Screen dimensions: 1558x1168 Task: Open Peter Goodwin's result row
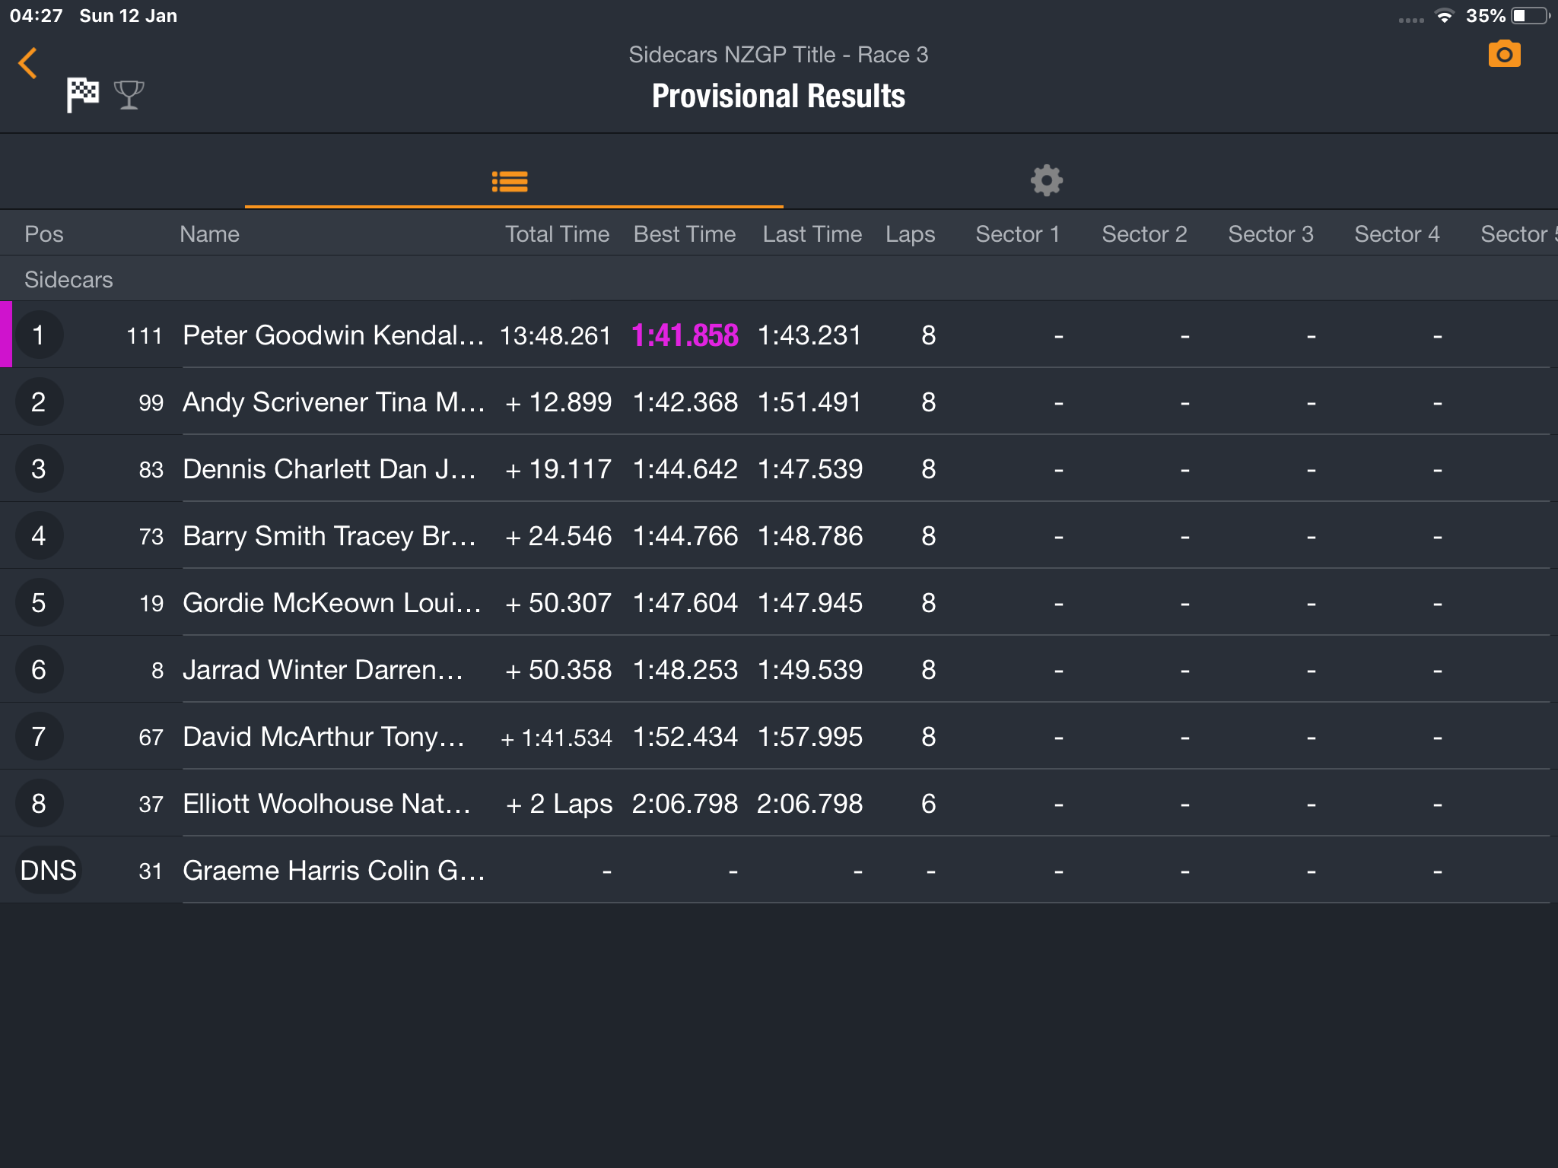click(779, 335)
